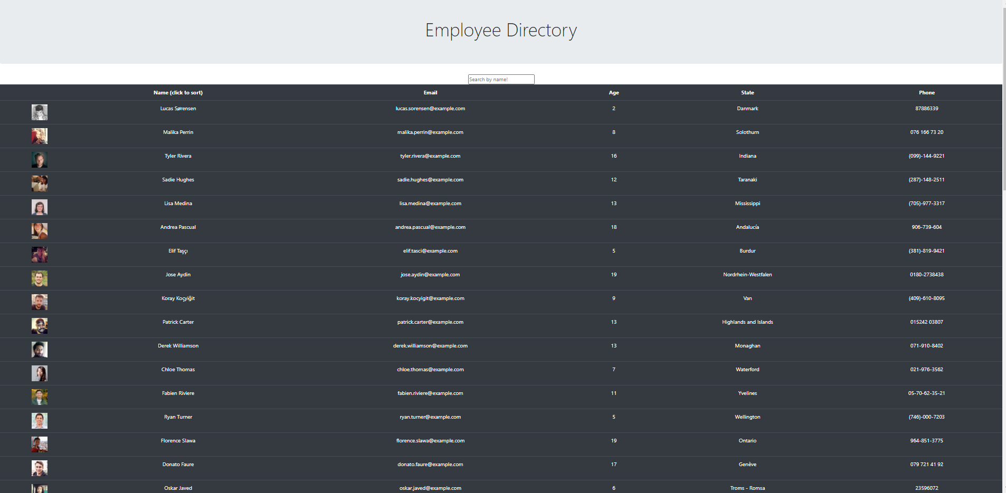Open Jose Aydin's profile photo
This screenshot has width=1006, height=493.
[x=39, y=278]
